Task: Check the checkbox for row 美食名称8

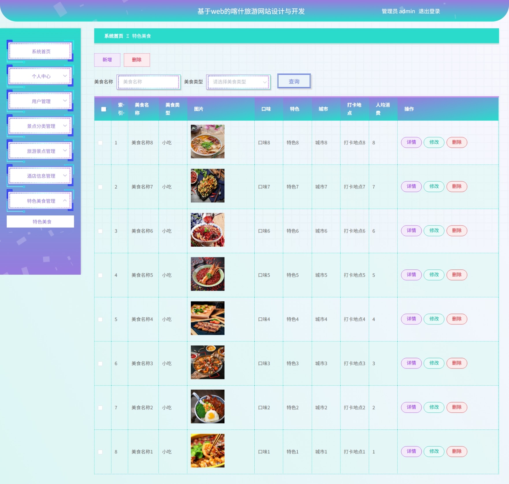Action: 100,143
